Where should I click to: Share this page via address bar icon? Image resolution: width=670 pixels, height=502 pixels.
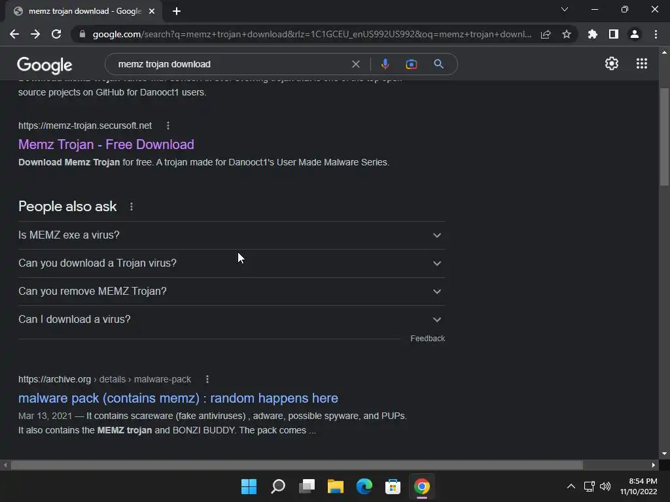546,34
